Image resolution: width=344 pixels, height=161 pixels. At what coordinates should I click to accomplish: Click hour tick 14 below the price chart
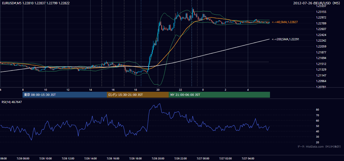tap(91, 90)
